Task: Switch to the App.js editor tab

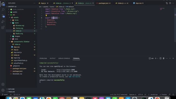Action: click(x=43, y=3)
